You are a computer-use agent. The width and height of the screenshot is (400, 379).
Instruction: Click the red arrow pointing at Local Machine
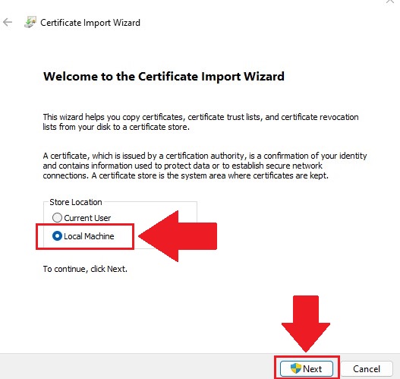178,236
